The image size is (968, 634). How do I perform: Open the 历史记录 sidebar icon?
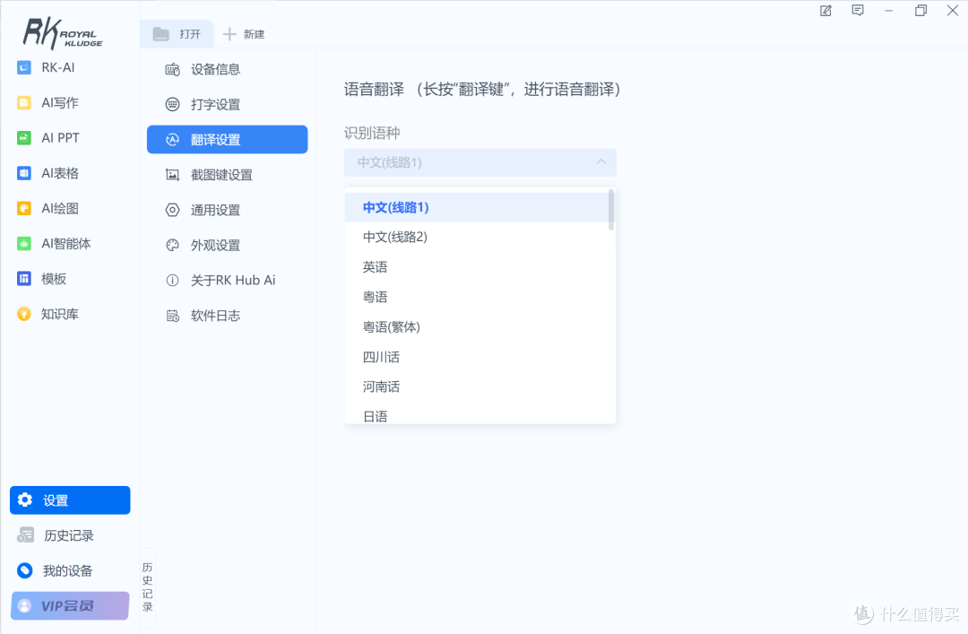(25, 535)
